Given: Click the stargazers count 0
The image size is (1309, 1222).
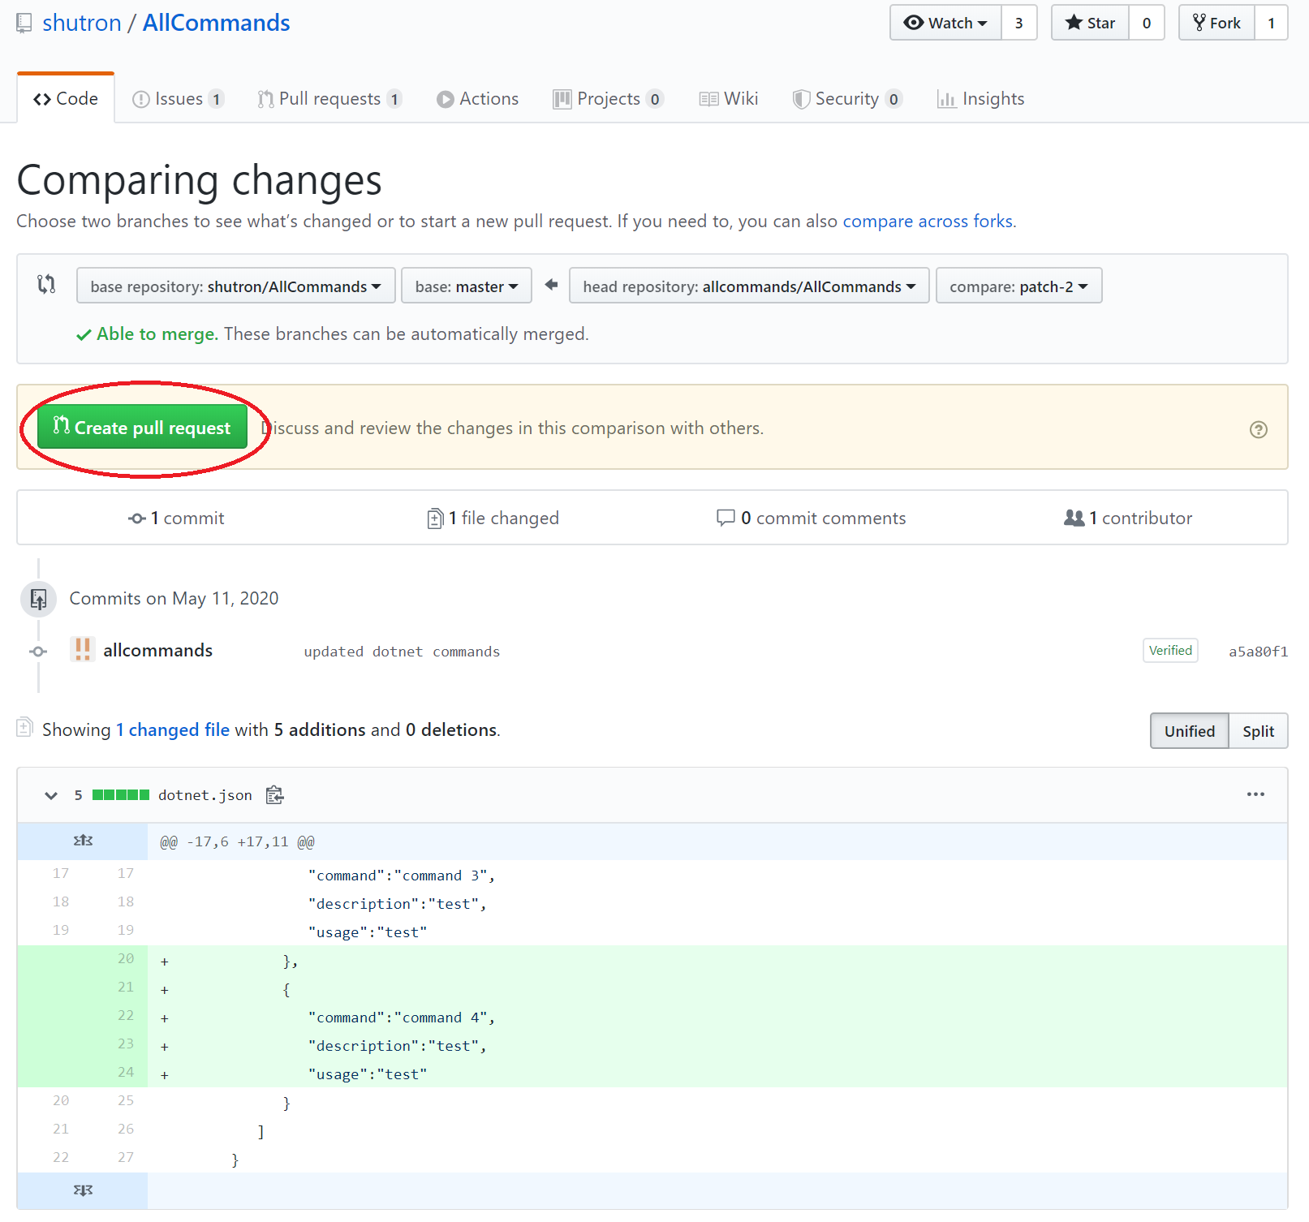Looking at the screenshot, I should coord(1147,23).
